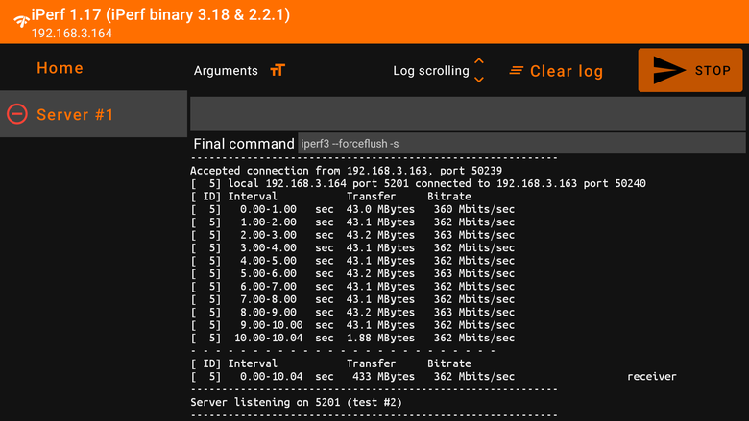Select the Accepted connection from 192.168.3.163 line
Image resolution: width=749 pixels, height=421 pixels.
coord(346,170)
